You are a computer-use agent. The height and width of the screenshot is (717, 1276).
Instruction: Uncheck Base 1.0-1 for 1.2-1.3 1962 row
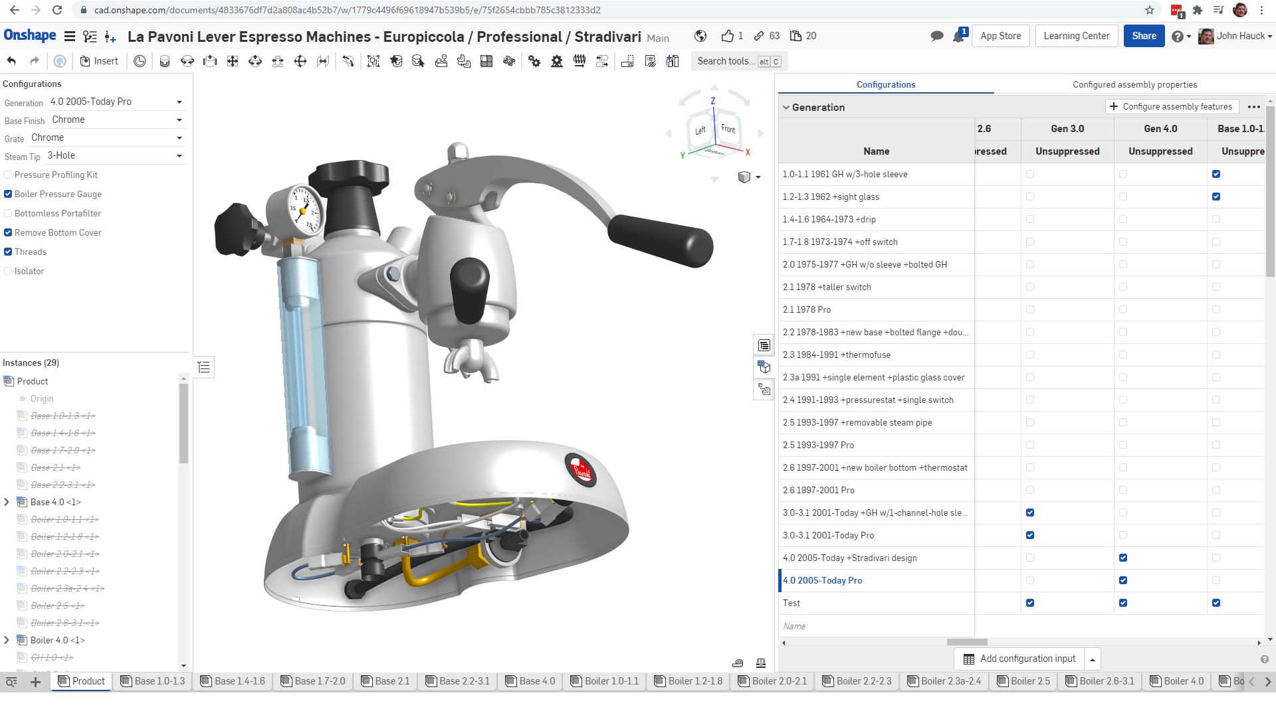coord(1216,197)
